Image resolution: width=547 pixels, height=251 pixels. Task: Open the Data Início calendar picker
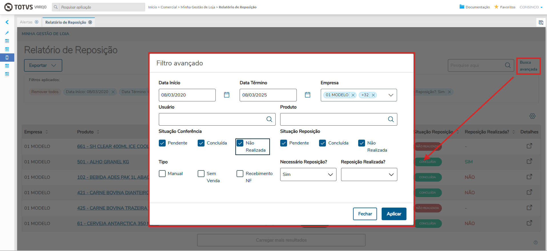[x=227, y=95]
